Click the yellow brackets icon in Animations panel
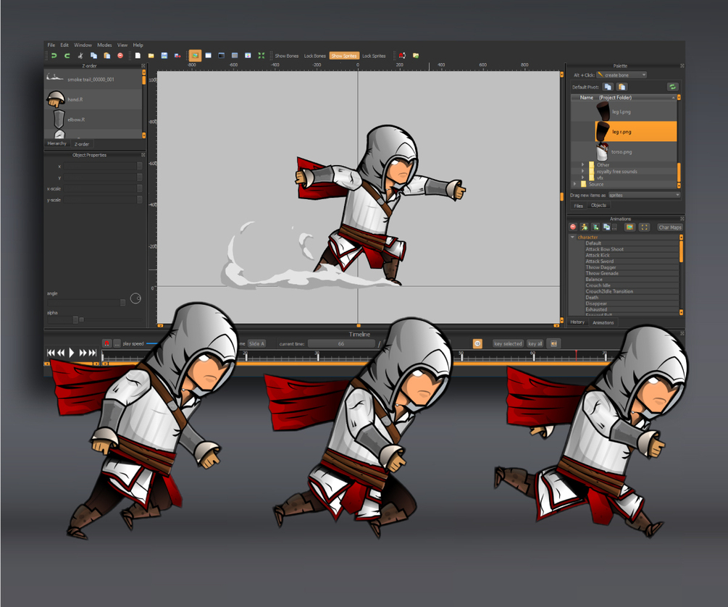This screenshot has height=607, width=728. (644, 227)
